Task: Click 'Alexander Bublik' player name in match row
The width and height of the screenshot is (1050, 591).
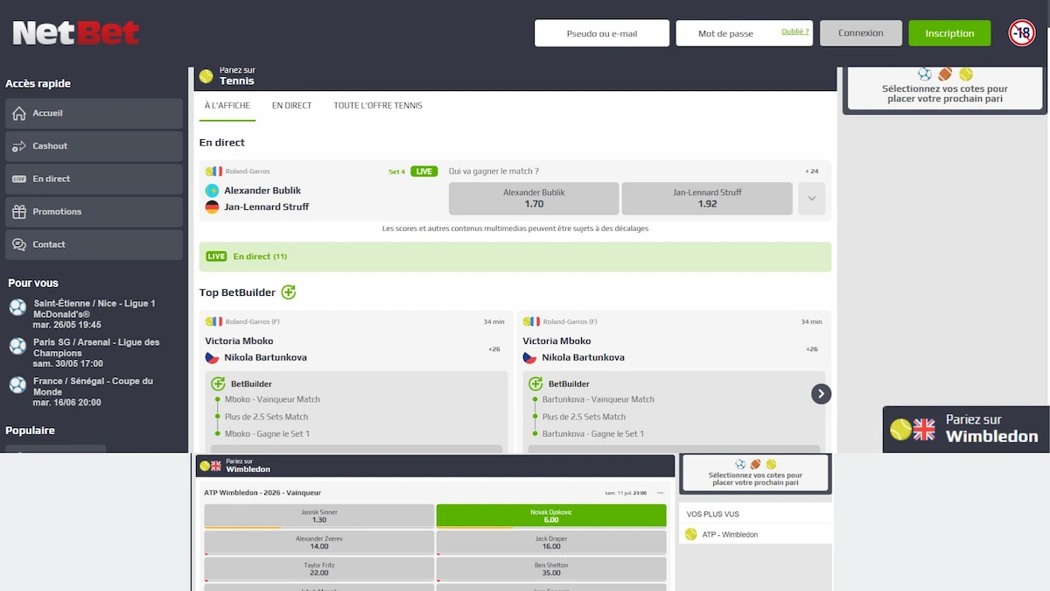Action: click(x=262, y=190)
